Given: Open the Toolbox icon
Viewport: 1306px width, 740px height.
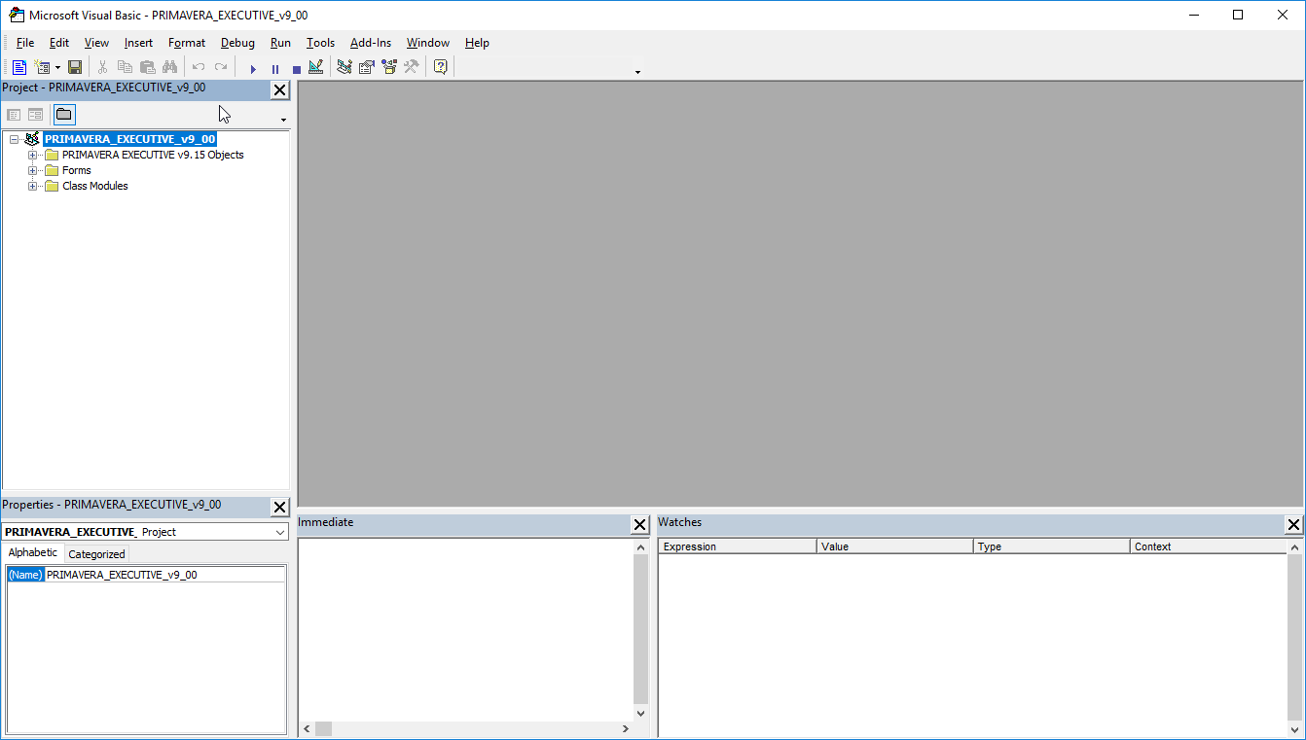Looking at the screenshot, I should (412, 67).
